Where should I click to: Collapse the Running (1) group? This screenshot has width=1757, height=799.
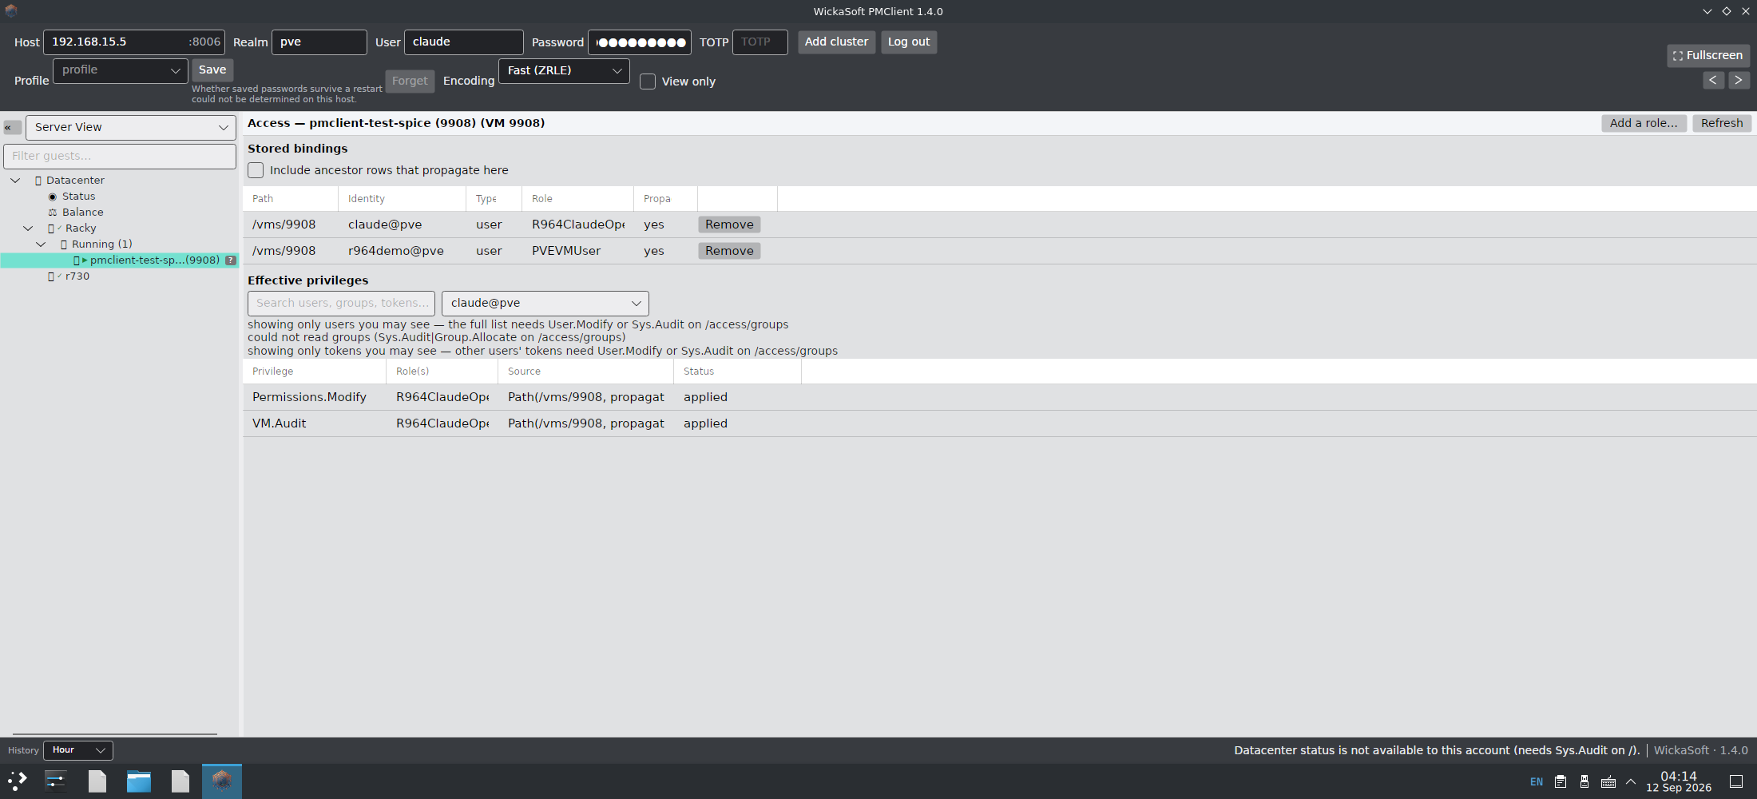[x=41, y=244]
